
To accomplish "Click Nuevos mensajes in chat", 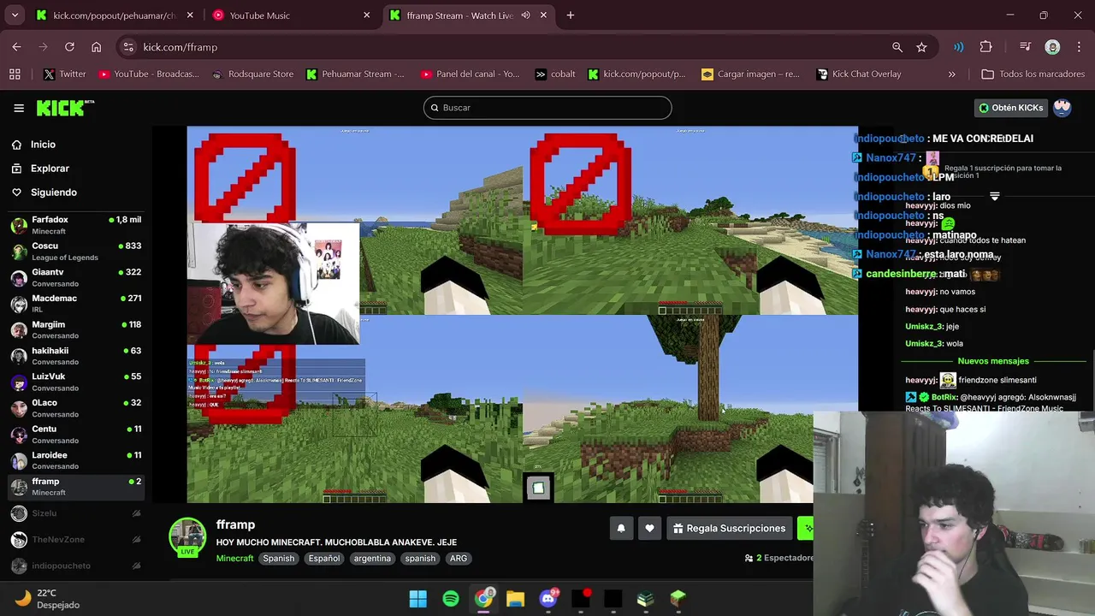I will [993, 361].
